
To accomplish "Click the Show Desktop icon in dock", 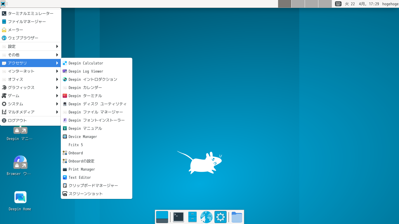I will (x=162, y=217).
